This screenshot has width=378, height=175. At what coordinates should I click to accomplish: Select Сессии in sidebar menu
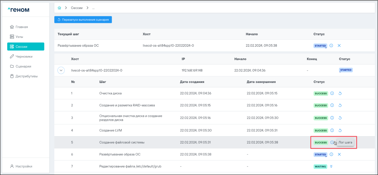tap(26, 47)
